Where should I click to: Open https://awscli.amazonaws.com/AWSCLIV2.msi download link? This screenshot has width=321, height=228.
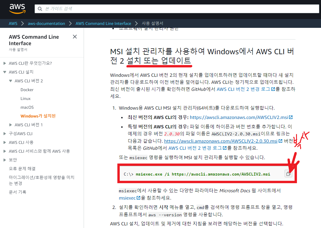239,118
